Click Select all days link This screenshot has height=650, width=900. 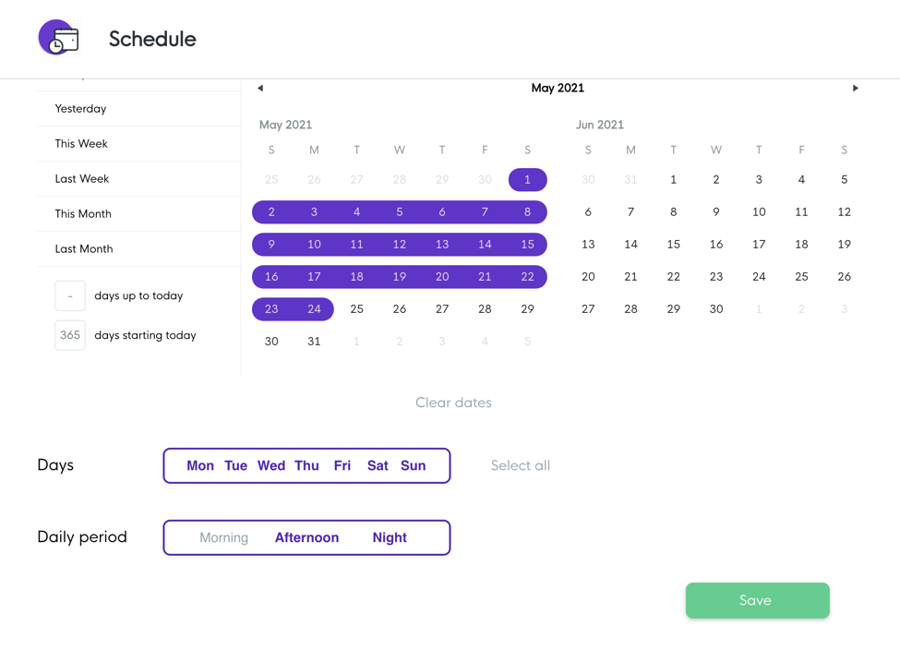click(520, 465)
